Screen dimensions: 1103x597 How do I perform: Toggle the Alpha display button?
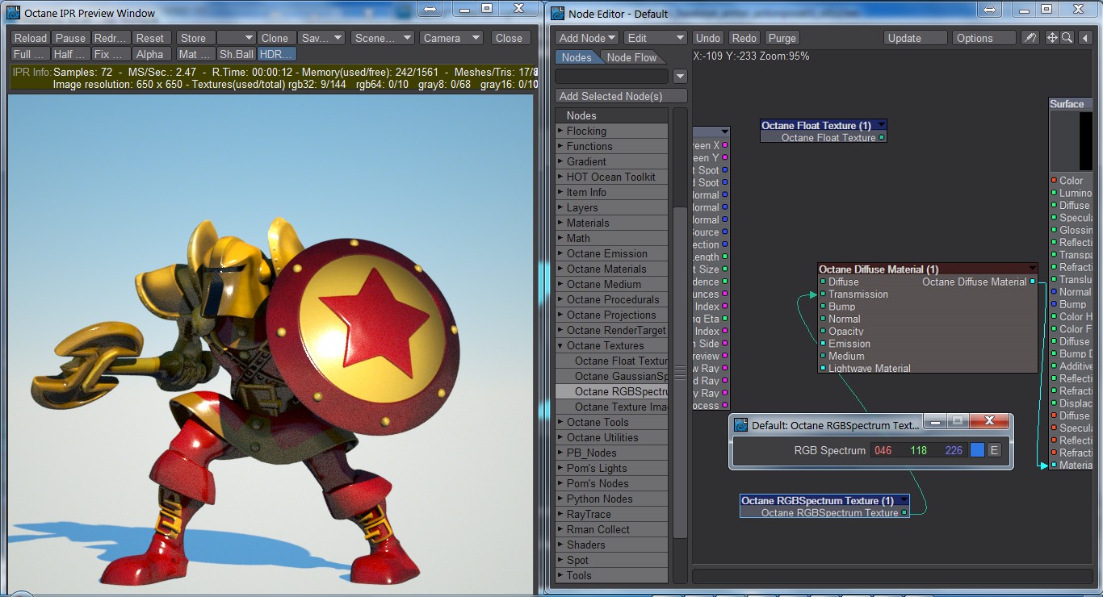click(x=149, y=54)
